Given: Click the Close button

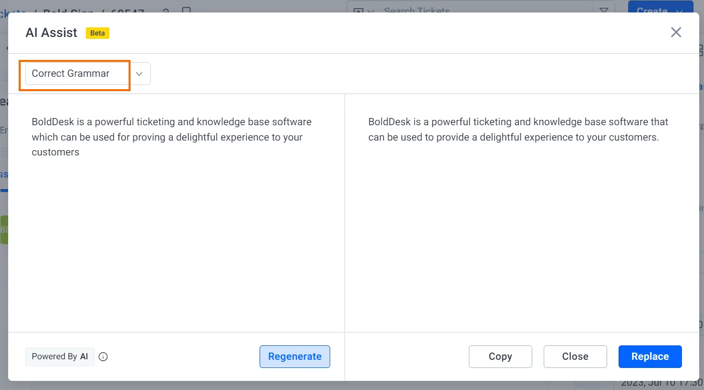Looking at the screenshot, I should click(575, 356).
